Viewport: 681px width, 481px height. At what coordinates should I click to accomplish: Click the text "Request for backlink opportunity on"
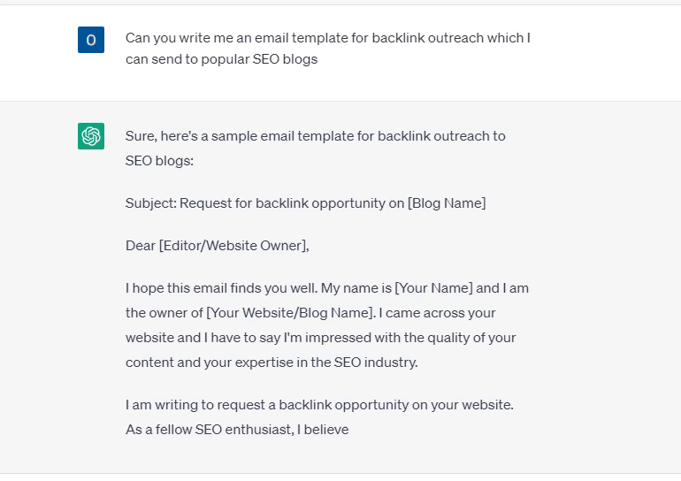292,203
